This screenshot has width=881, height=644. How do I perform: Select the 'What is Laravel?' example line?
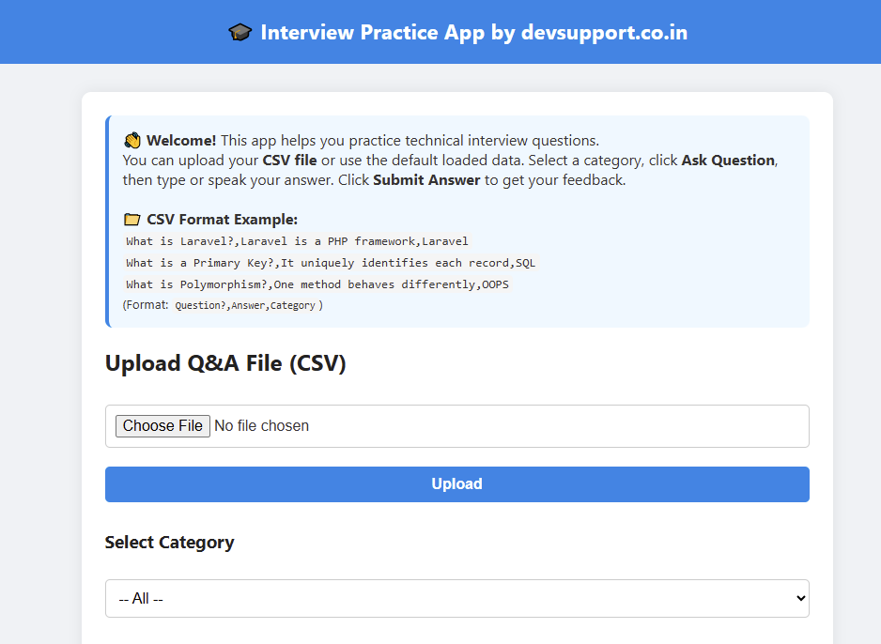[297, 241]
